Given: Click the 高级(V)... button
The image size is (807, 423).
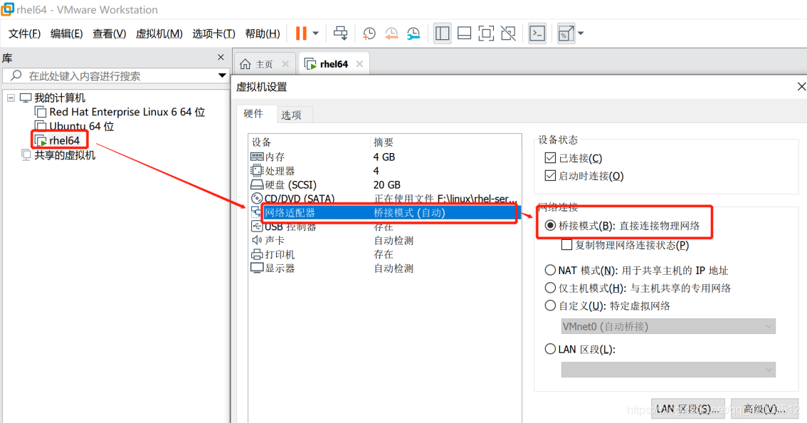Looking at the screenshot, I should pyautogui.click(x=764, y=409).
